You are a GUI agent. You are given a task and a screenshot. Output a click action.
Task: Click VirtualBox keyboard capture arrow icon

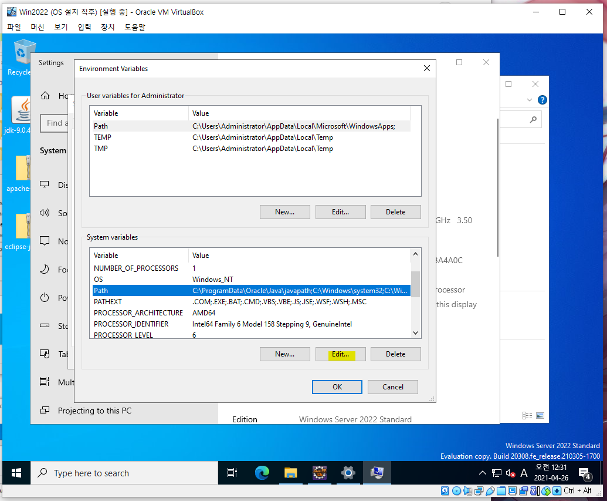point(557,491)
